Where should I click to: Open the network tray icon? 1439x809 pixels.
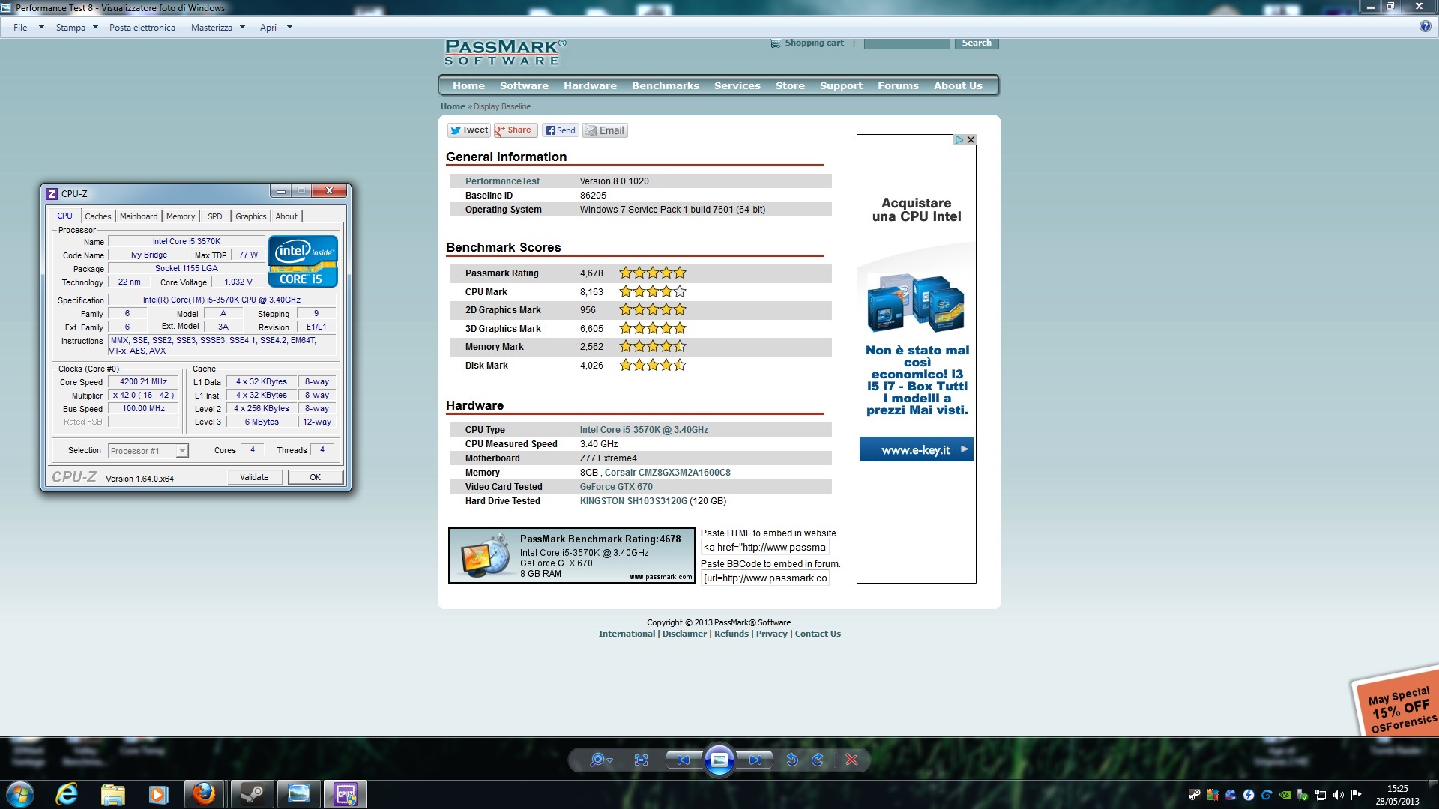pos(1321,795)
